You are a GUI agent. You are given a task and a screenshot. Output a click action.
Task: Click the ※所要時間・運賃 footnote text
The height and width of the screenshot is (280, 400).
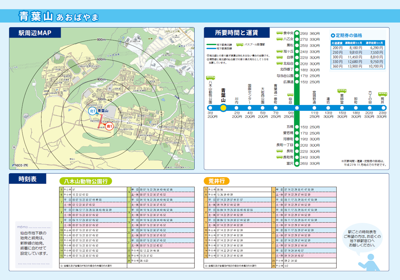tap(364, 163)
